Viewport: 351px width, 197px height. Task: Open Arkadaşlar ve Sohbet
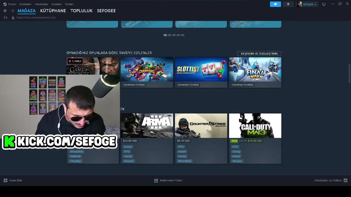coord(328,180)
